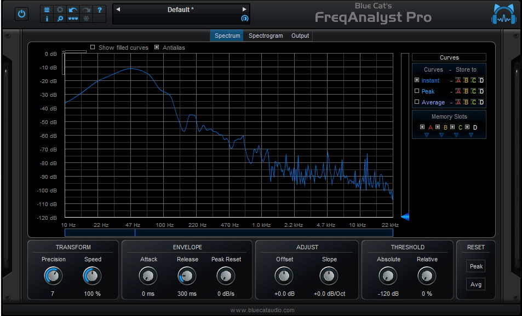This screenshot has height=316, width=522.
Task: Store Average curve to slot C
Action: (474, 102)
